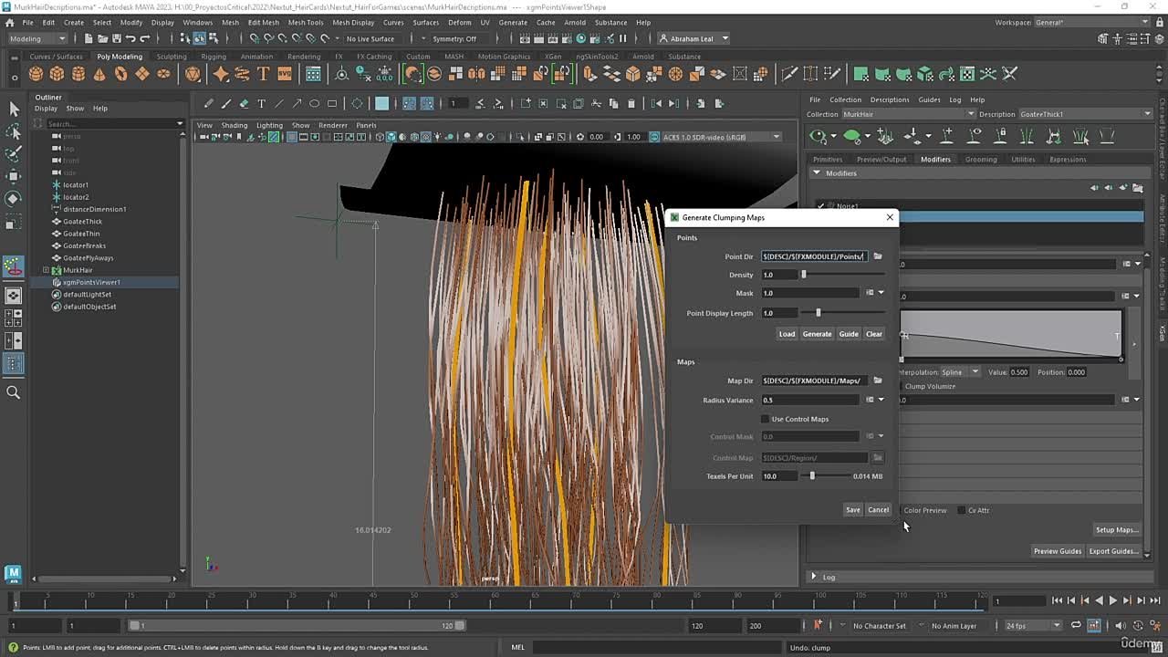Screen dimensions: 1168x657
Task: Click XGen update preview eye icon
Action: 818,136
